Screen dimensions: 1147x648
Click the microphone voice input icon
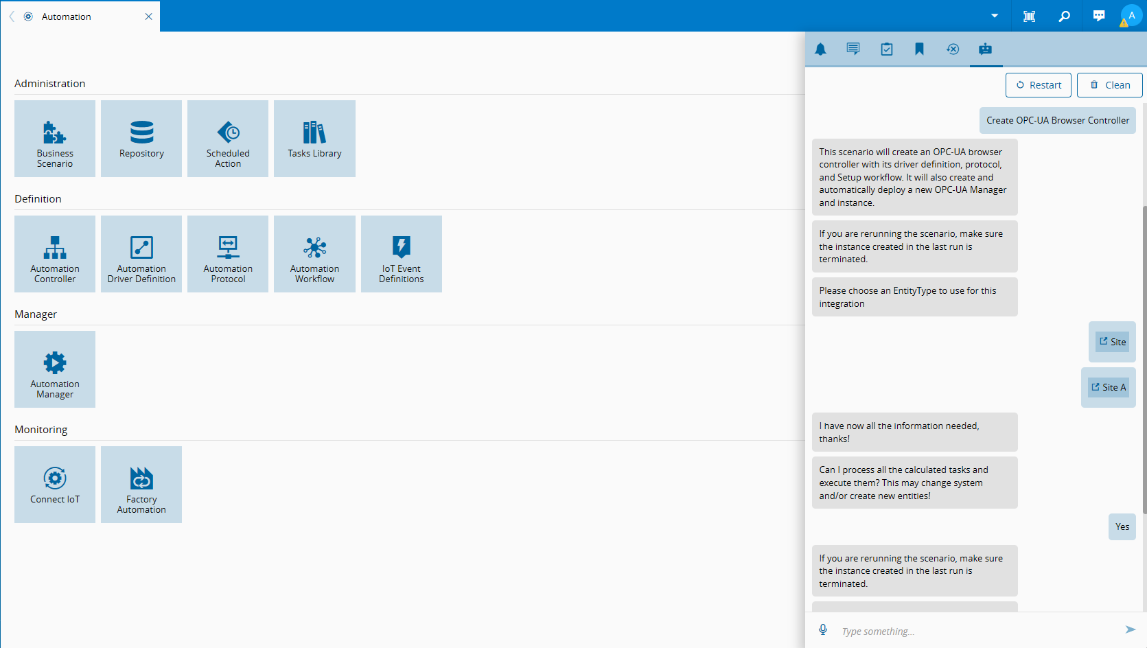click(x=823, y=630)
